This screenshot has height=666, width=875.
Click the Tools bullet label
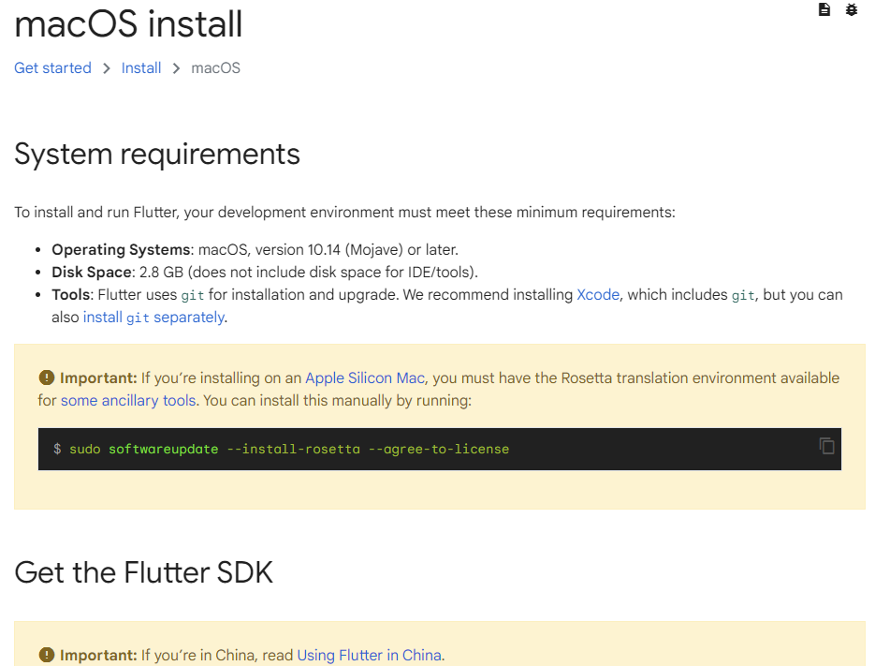click(x=71, y=294)
